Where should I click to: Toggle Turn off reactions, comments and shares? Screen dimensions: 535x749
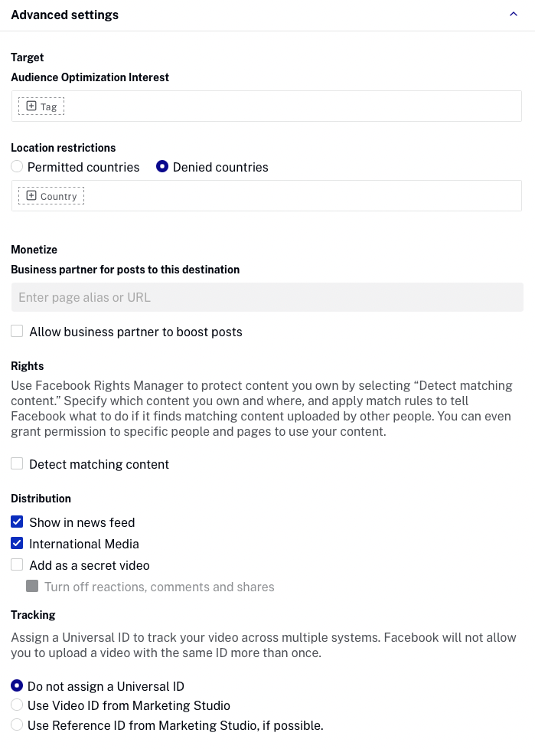pos(32,587)
